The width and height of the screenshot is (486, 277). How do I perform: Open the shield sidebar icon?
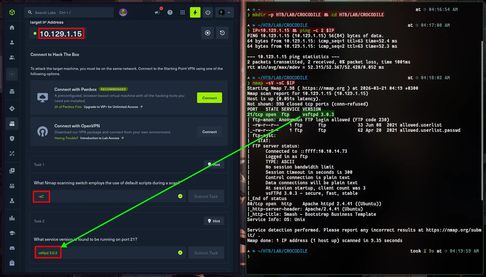[12, 139]
